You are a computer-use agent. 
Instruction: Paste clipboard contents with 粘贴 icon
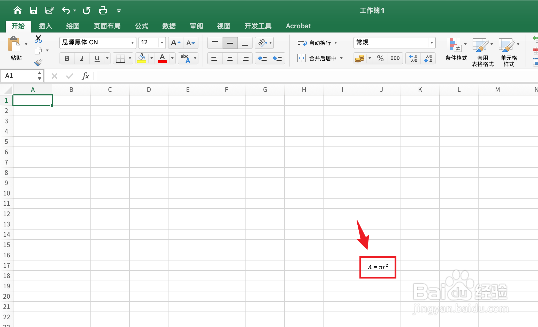coord(14,44)
